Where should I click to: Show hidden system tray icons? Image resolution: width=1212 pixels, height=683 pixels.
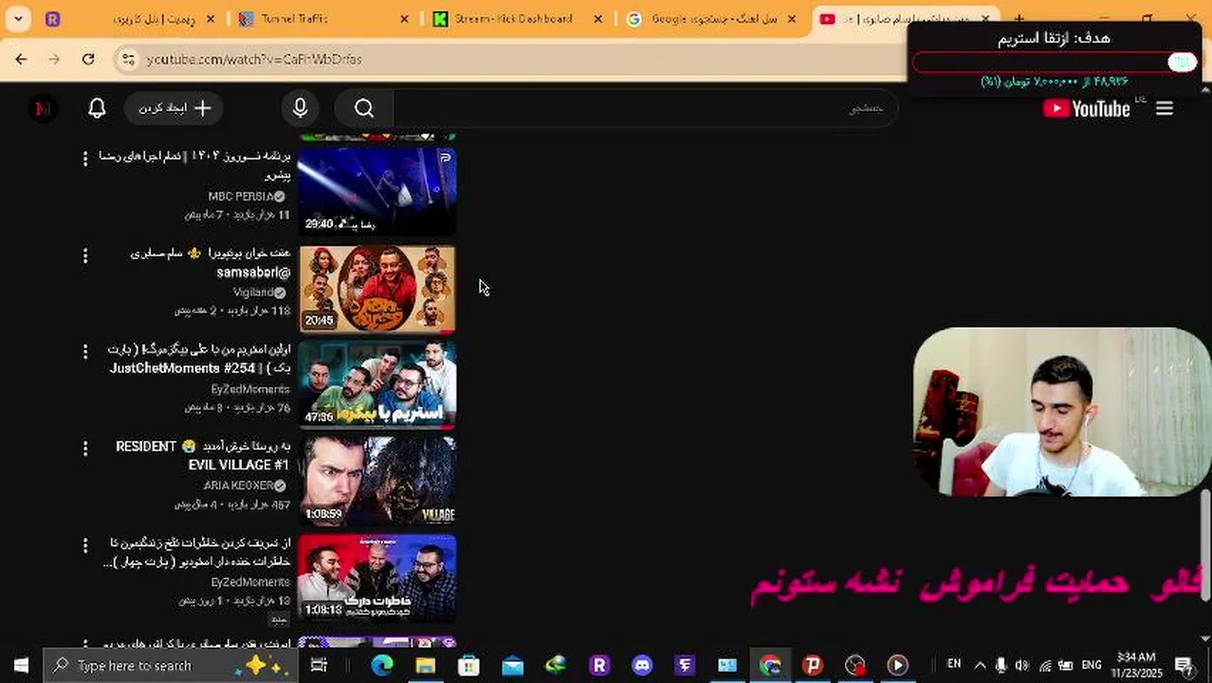click(980, 666)
